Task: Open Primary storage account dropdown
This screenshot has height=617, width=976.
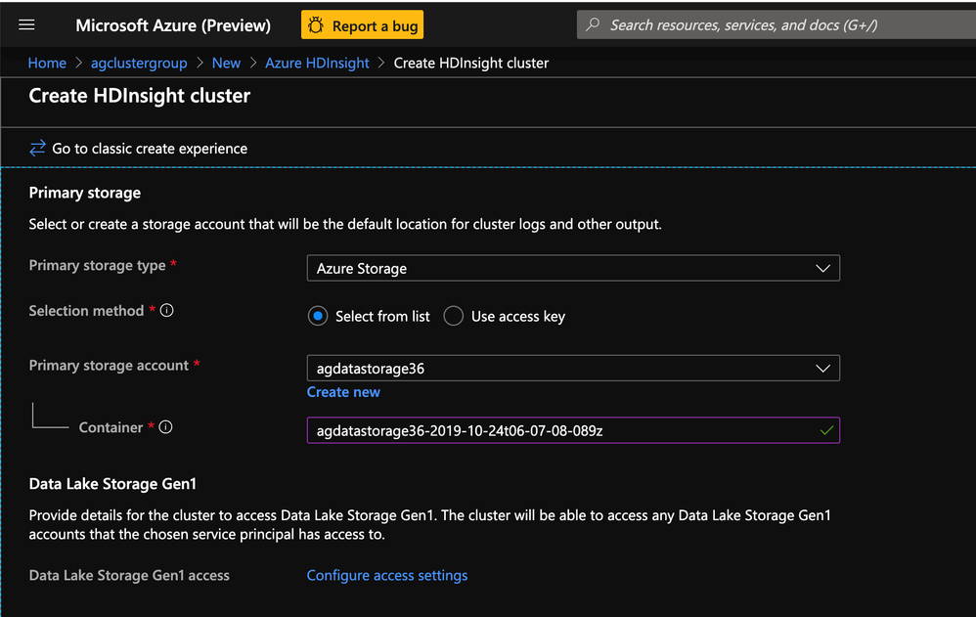Action: pos(823,369)
